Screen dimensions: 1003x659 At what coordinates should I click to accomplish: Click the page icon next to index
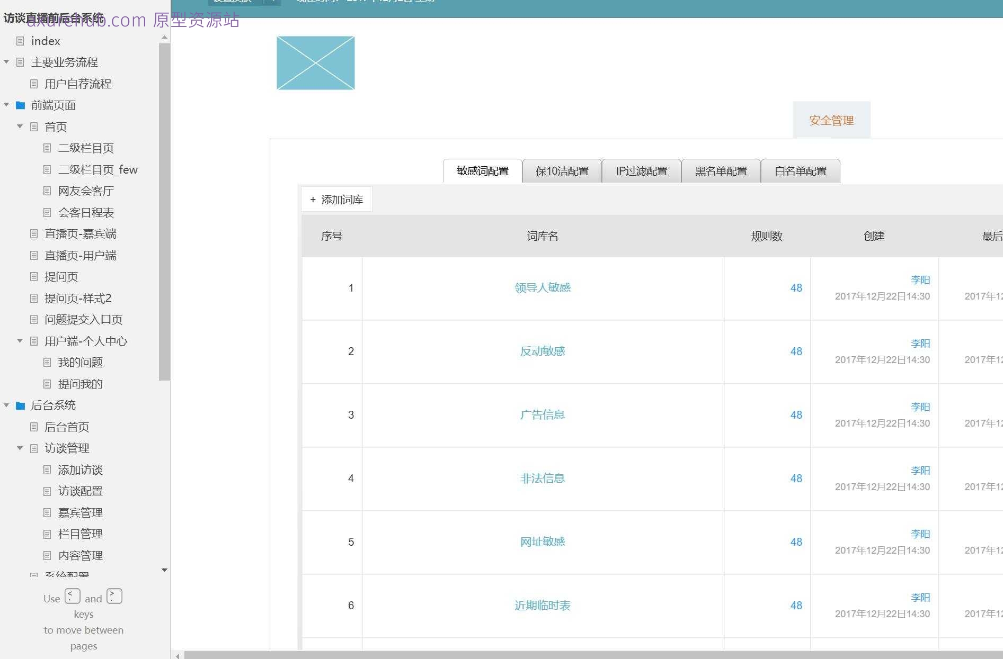tap(20, 41)
